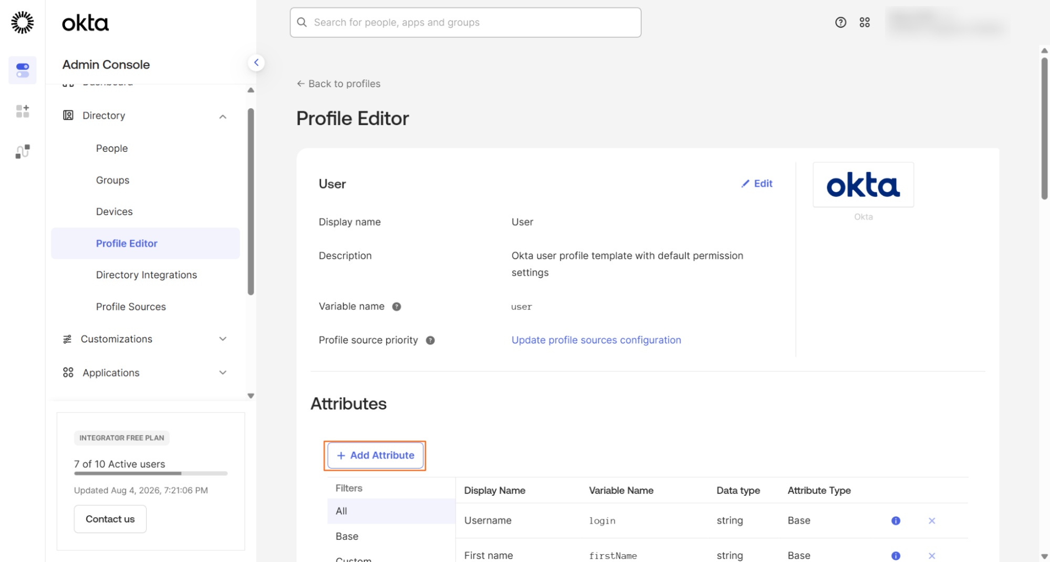The image size is (1050, 562).
Task: Open Update profile sources configuration link
Action: (x=596, y=340)
